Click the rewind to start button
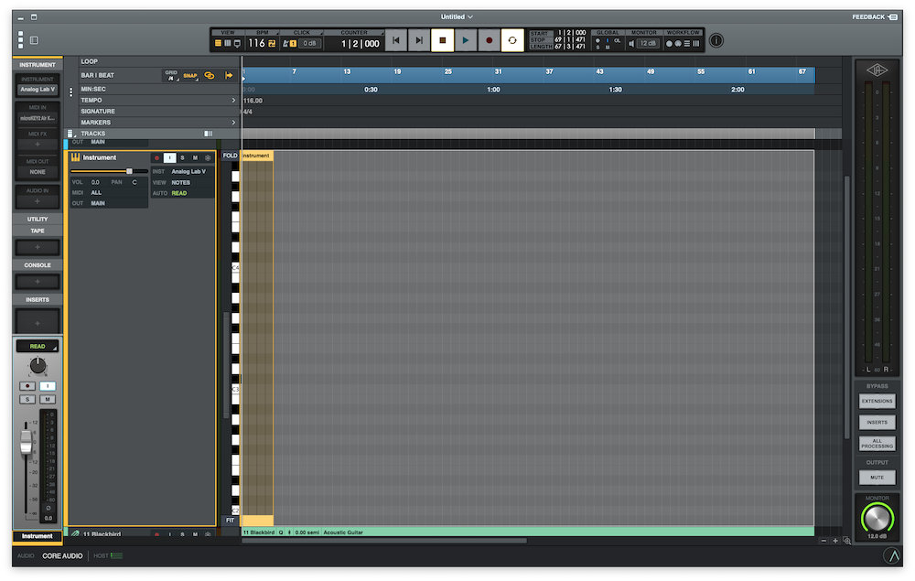The height and width of the screenshot is (581, 915). (395, 40)
